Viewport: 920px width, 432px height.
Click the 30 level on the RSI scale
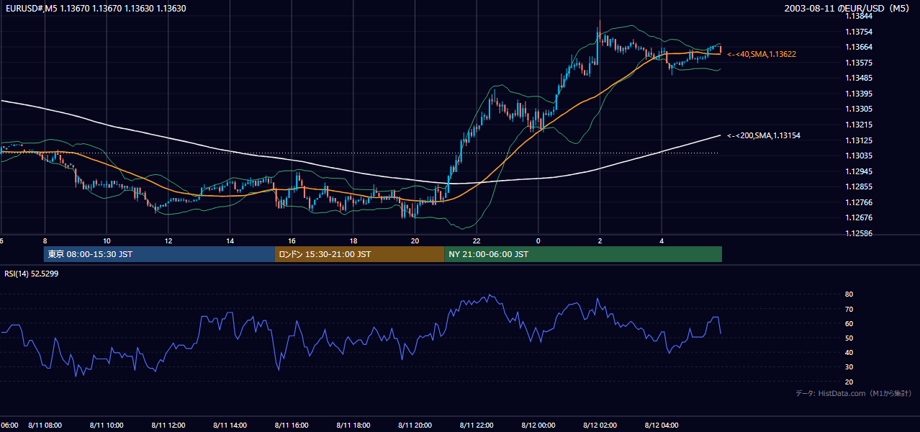point(849,367)
